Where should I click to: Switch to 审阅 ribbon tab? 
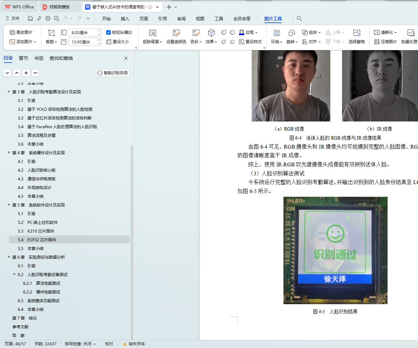[181, 19]
